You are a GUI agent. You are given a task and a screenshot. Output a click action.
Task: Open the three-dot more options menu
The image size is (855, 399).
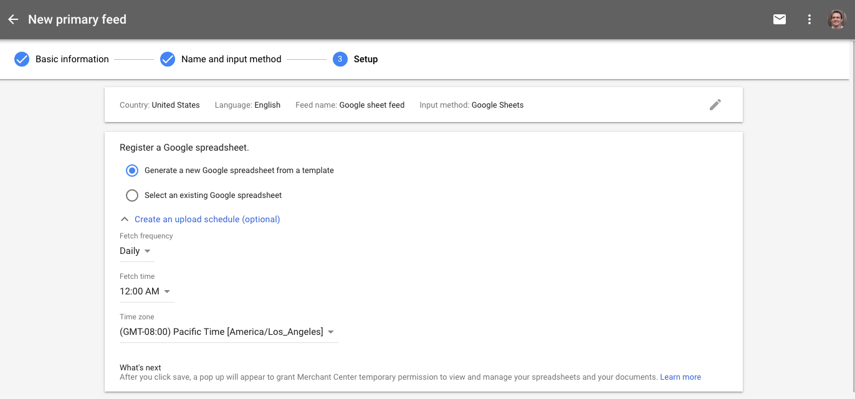click(810, 19)
